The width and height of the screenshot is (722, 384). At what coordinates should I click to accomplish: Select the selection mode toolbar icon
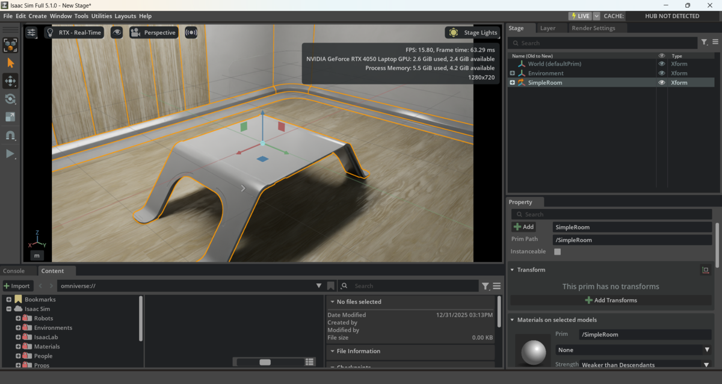pyautogui.click(x=10, y=45)
